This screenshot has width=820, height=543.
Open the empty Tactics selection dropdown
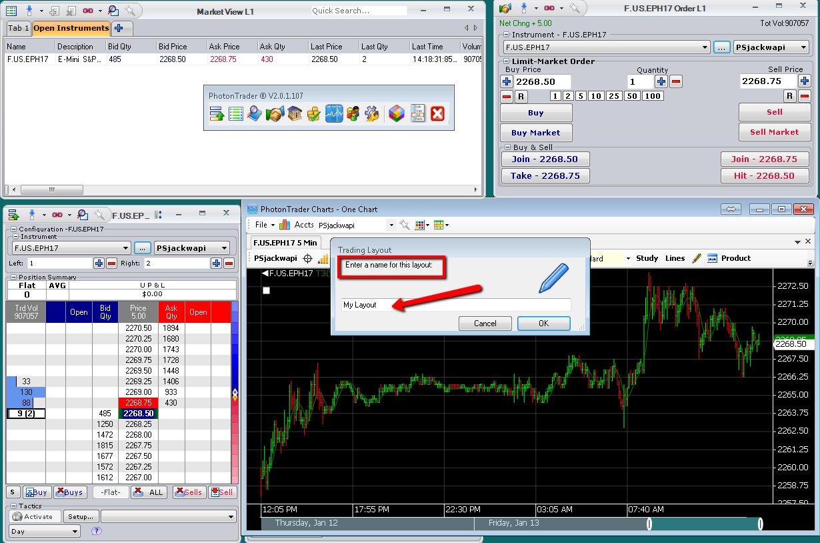click(x=231, y=516)
